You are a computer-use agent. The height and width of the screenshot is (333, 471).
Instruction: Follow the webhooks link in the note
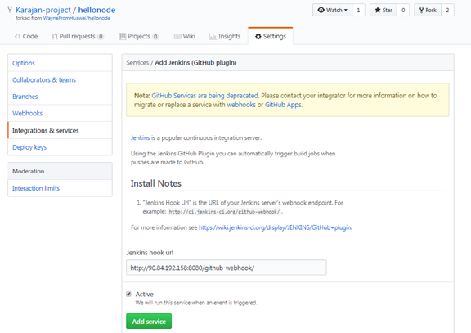point(241,105)
